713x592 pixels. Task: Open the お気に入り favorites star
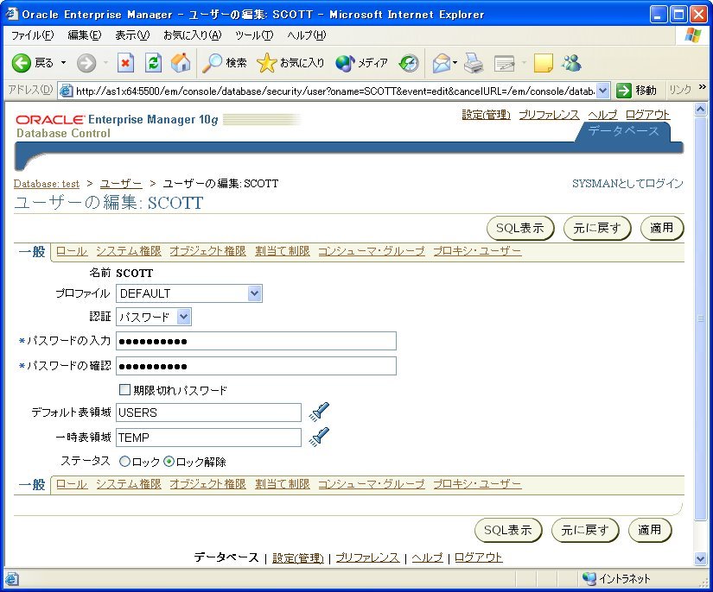point(266,63)
